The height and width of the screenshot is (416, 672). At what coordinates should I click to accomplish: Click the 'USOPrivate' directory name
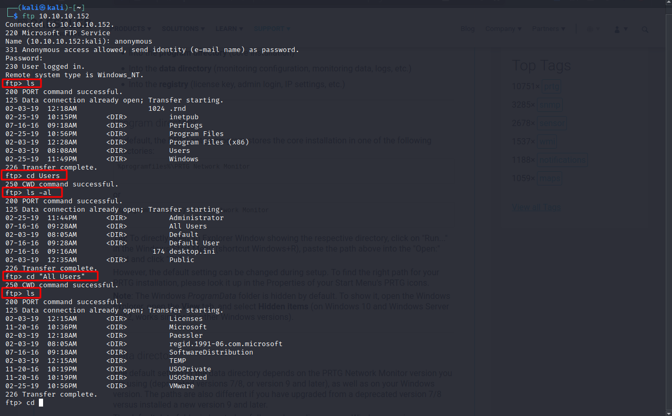click(190, 369)
